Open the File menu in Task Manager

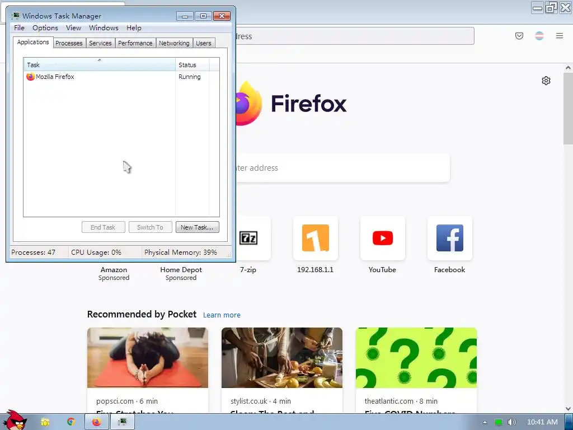[x=19, y=28]
